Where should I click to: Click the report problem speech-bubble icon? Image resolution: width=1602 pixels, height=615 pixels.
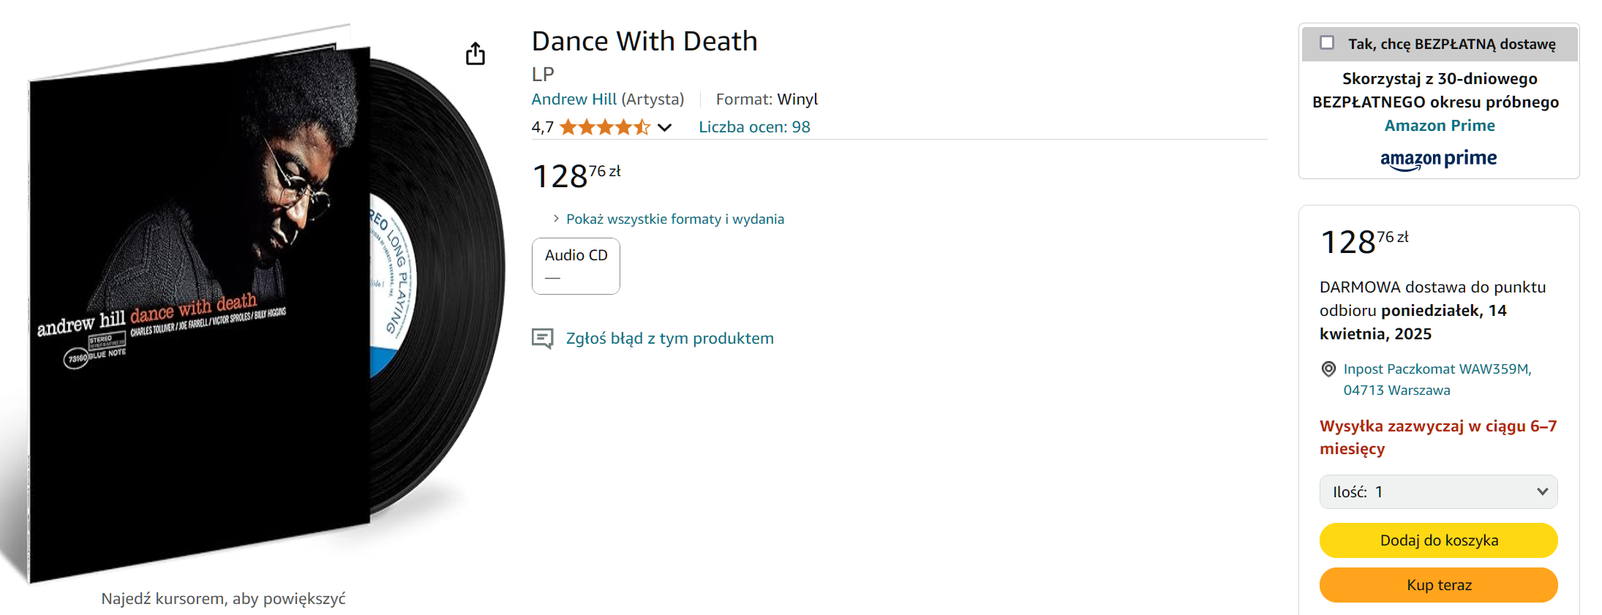pos(542,339)
